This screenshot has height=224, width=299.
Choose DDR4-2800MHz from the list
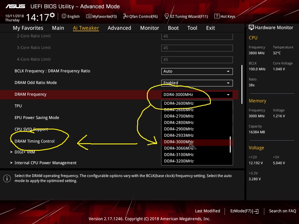click(x=179, y=123)
